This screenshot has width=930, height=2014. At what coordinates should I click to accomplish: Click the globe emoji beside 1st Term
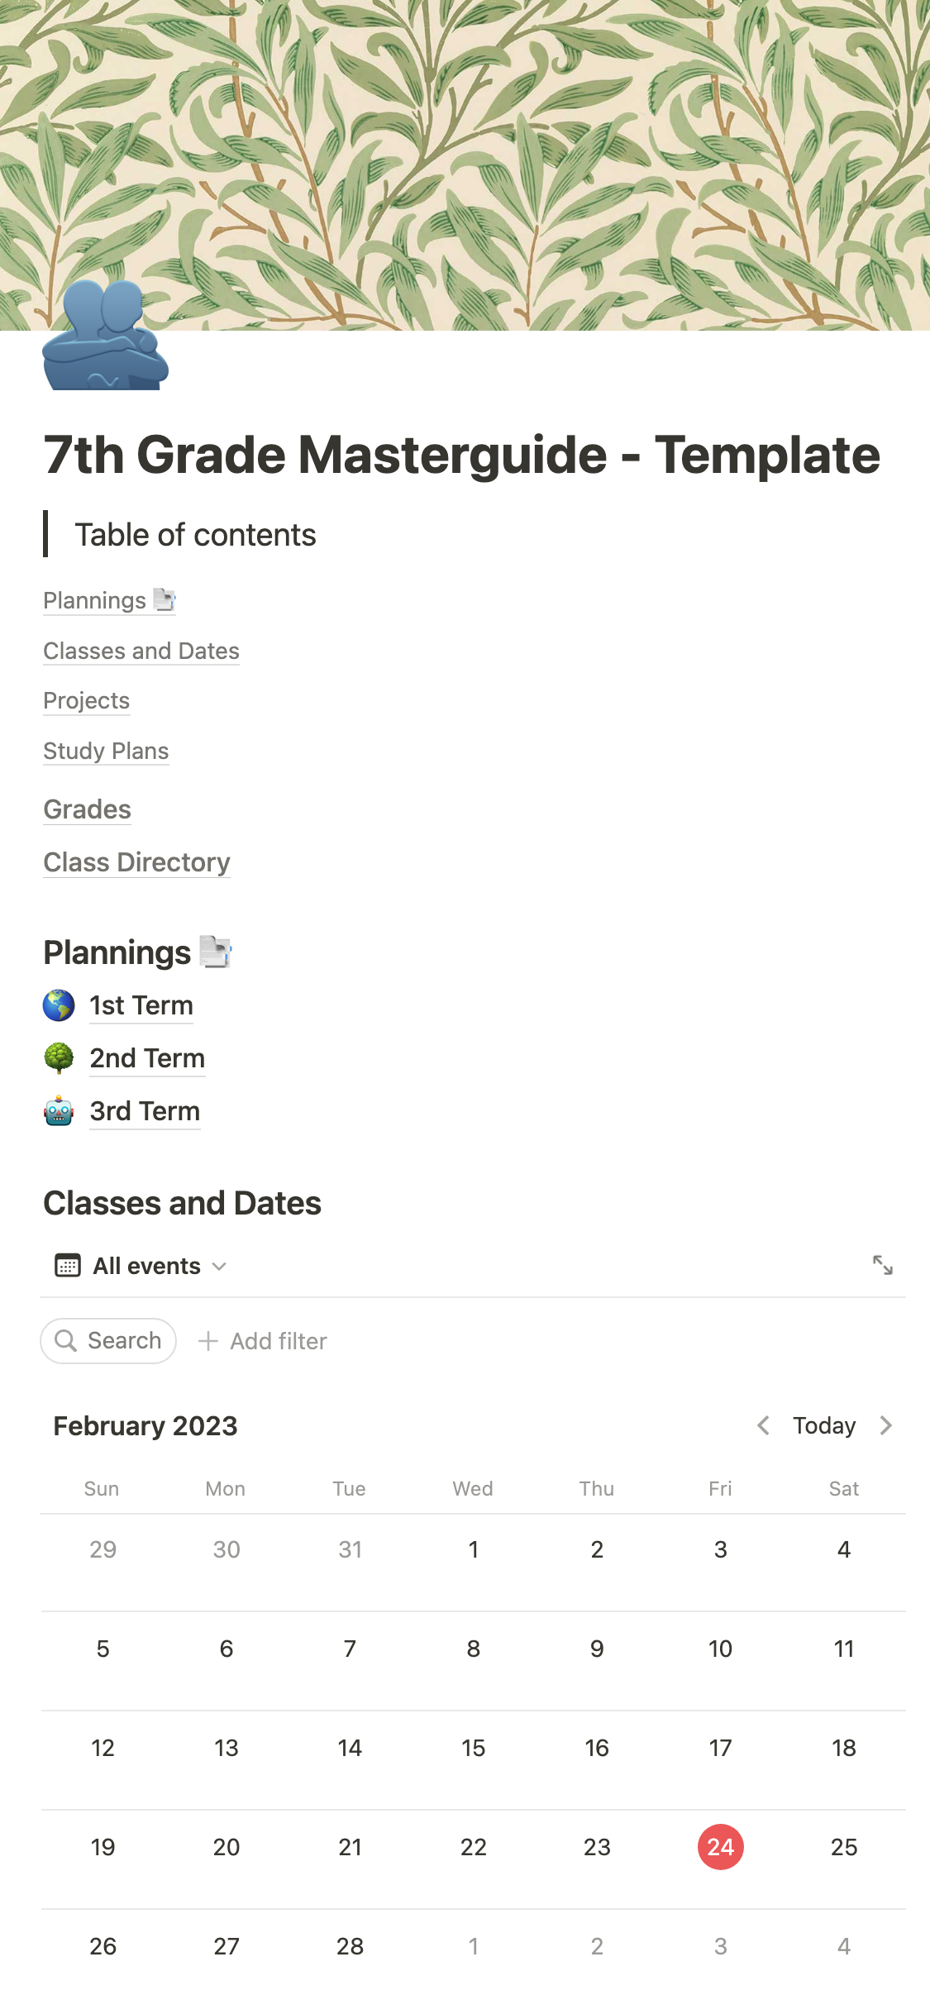tap(59, 1005)
